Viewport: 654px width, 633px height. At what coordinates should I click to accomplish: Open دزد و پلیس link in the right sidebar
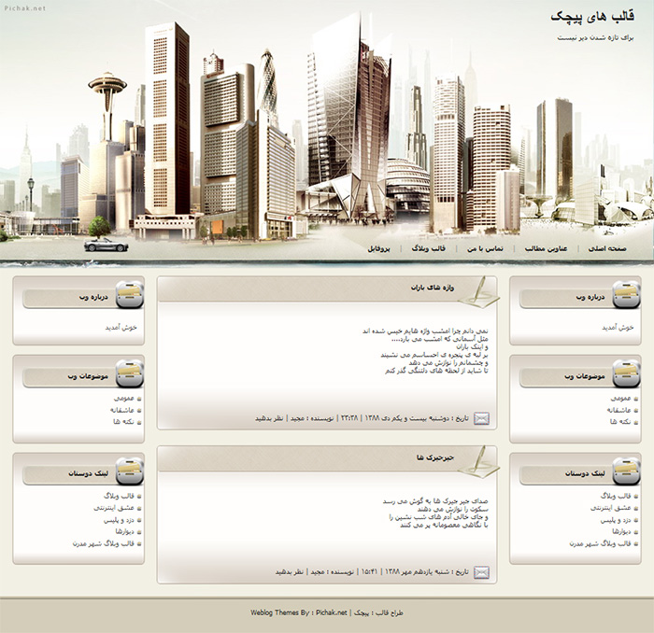coord(616,520)
